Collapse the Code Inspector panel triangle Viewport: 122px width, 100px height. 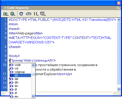click(5, 8)
